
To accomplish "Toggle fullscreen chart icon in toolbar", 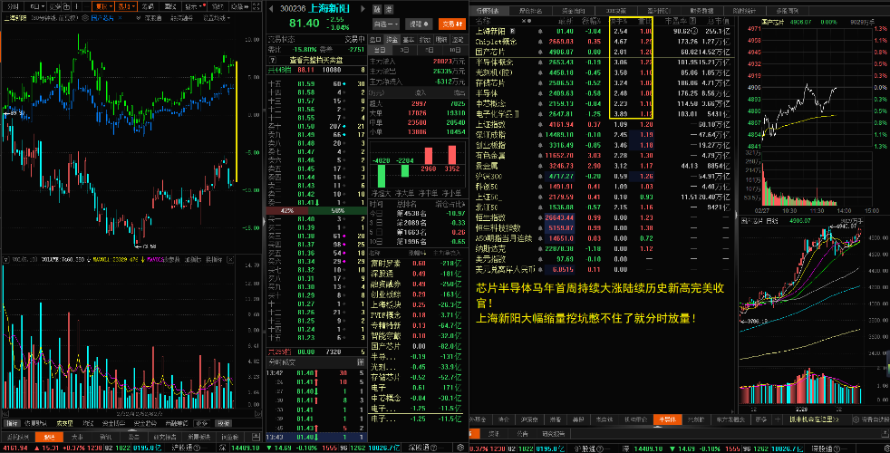I will tap(256, 7).
